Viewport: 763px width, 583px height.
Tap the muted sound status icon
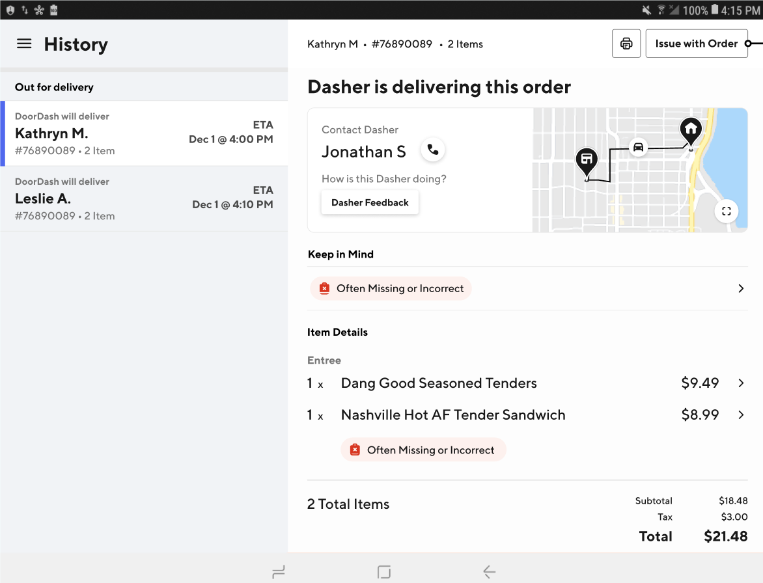tap(646, 10)
